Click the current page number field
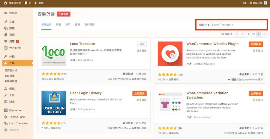Viewport: 270px width, 139px height. click(x=248, y=34)
